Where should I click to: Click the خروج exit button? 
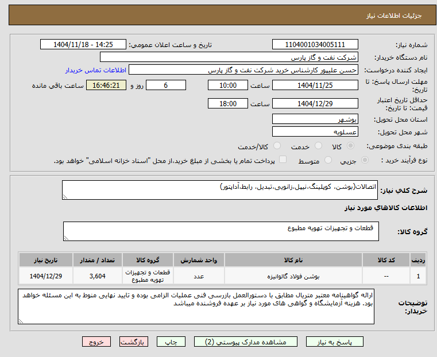coord(96,342)
